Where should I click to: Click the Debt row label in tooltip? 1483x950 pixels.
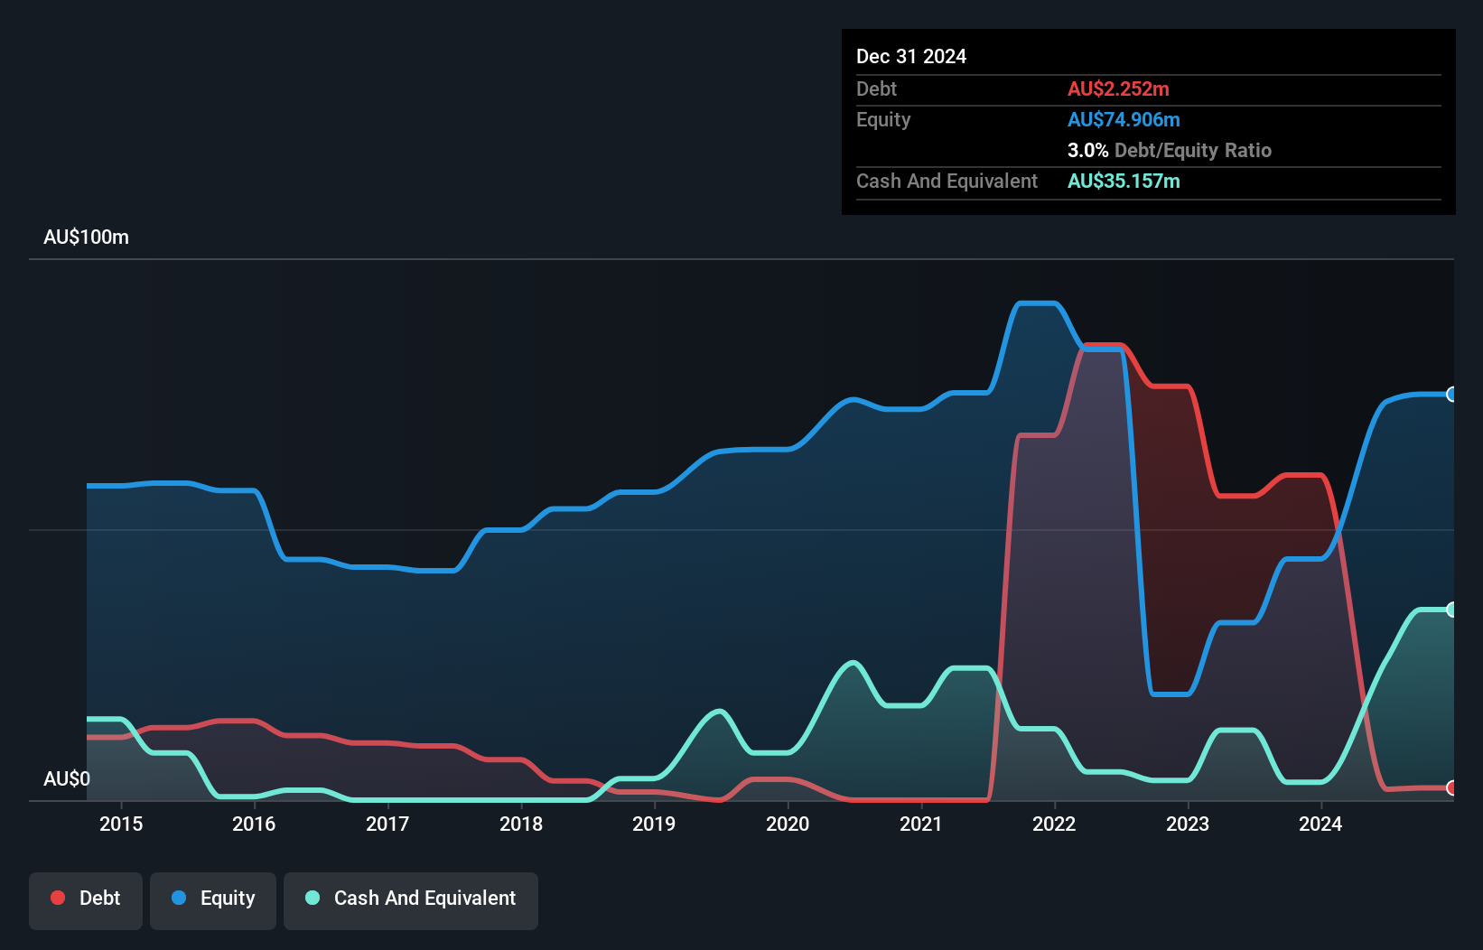click(x=876, y=88)
